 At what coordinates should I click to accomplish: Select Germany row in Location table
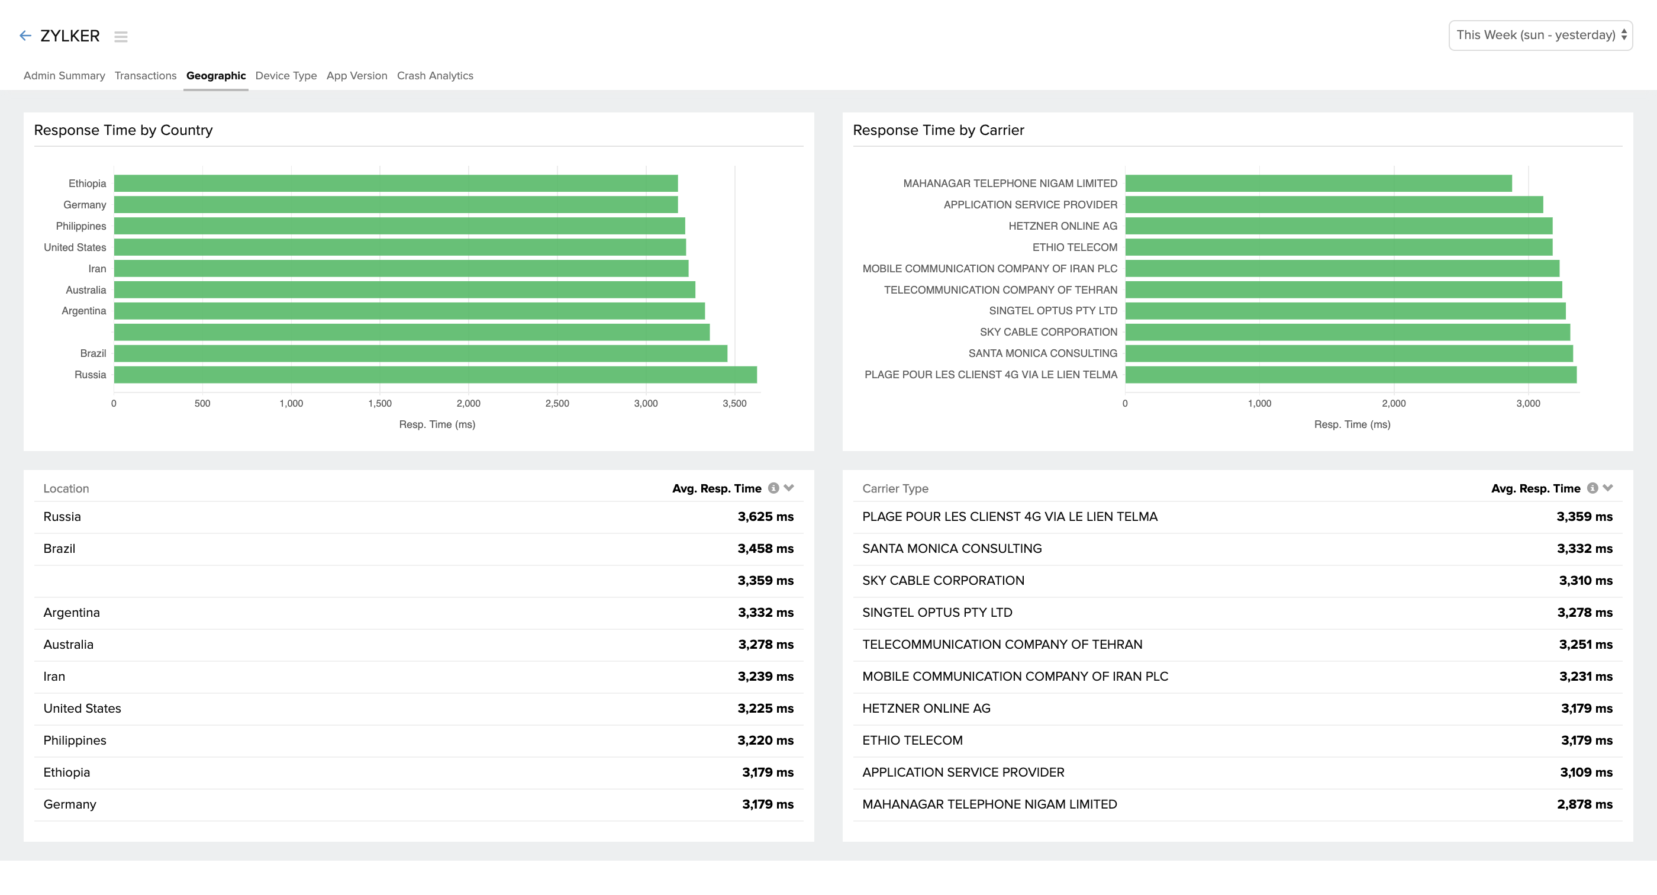(69, 804)
